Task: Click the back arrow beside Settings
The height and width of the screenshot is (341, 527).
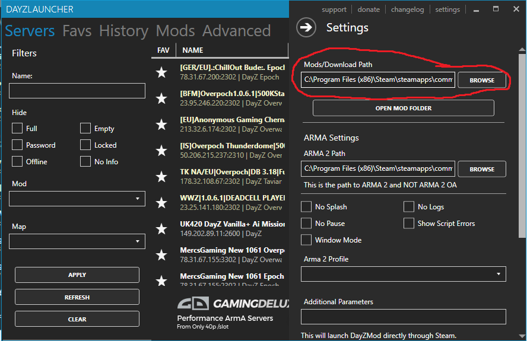Action: [x=306, y=28]
